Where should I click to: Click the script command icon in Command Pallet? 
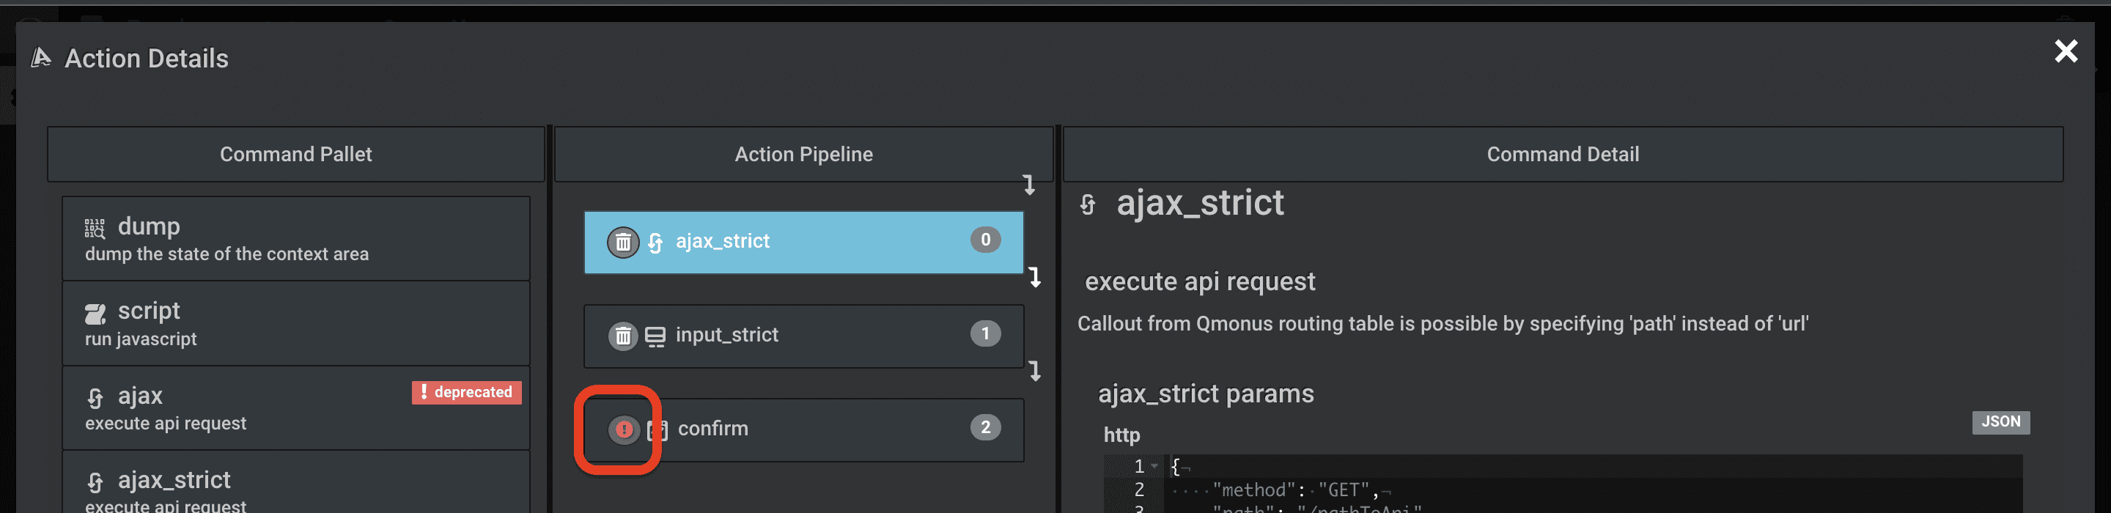(96, 313)
